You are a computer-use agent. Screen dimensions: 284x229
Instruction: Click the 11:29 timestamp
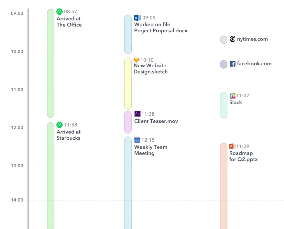pos(243,147)
